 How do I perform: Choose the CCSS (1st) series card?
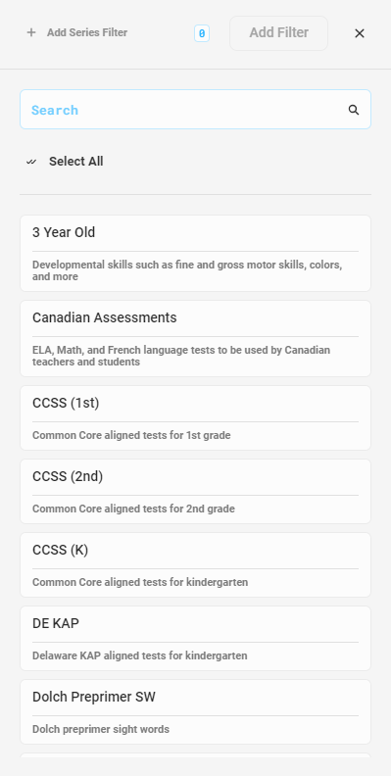point(196,418)
